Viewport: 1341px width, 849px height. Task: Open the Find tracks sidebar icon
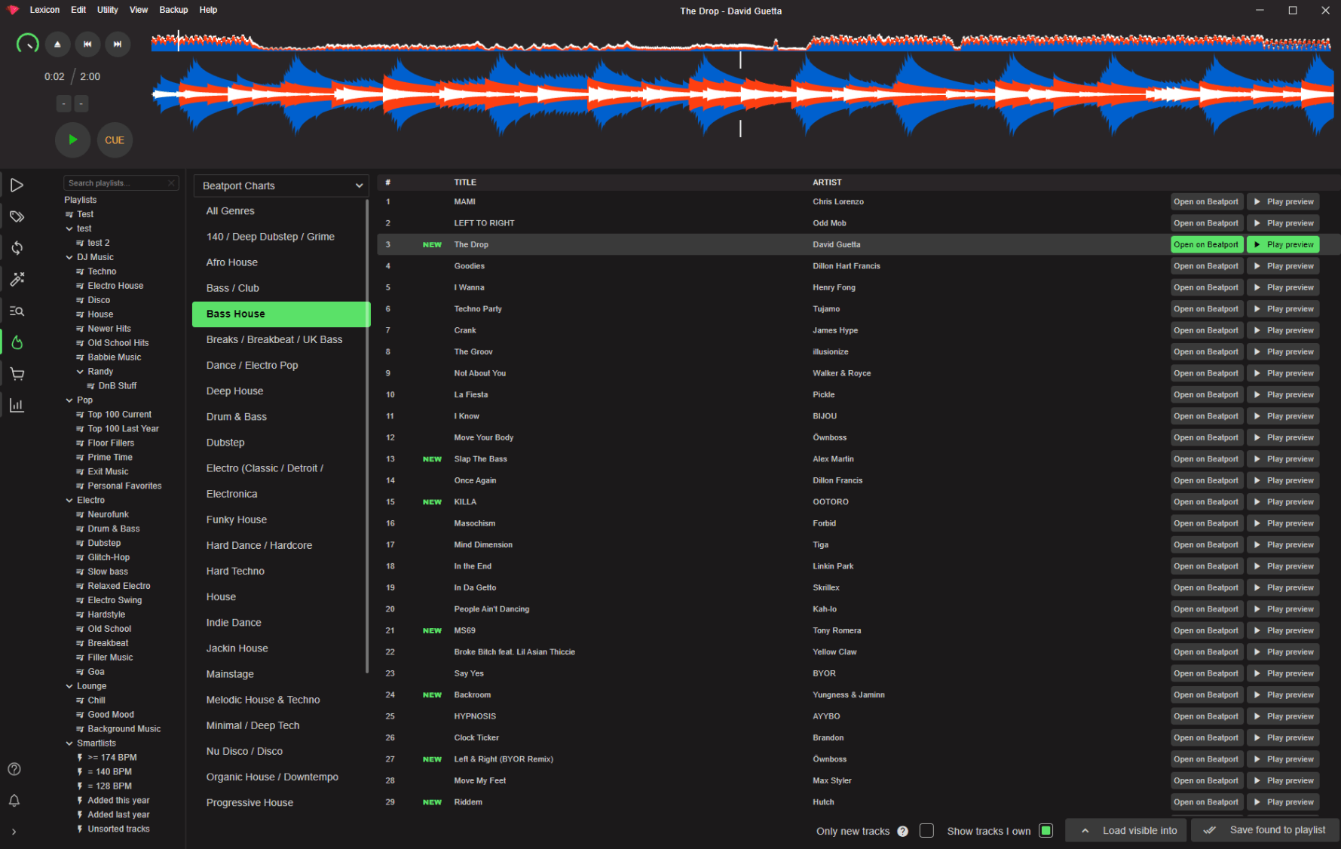17,311
